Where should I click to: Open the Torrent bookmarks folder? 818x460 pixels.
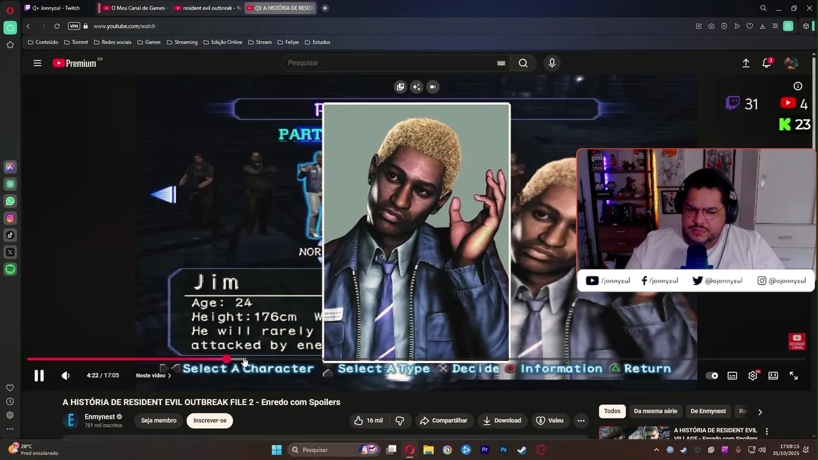tap(76, 42)
